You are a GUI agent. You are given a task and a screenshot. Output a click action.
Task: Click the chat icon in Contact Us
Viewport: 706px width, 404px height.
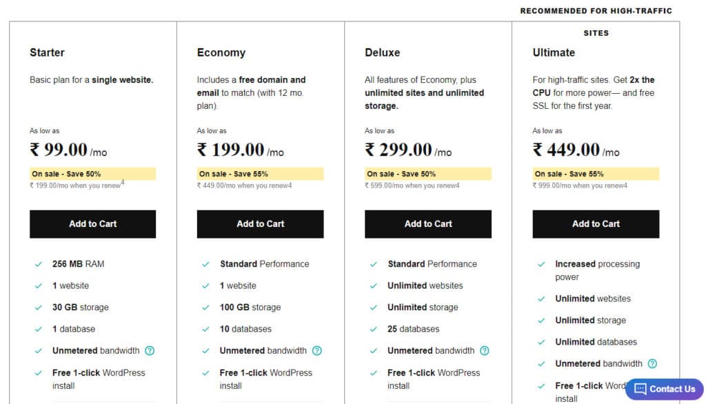(641, 389)
